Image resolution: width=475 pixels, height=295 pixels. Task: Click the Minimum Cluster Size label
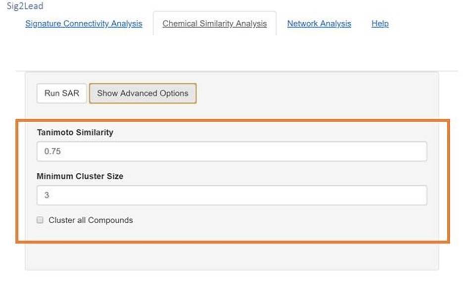pos(80,176)
